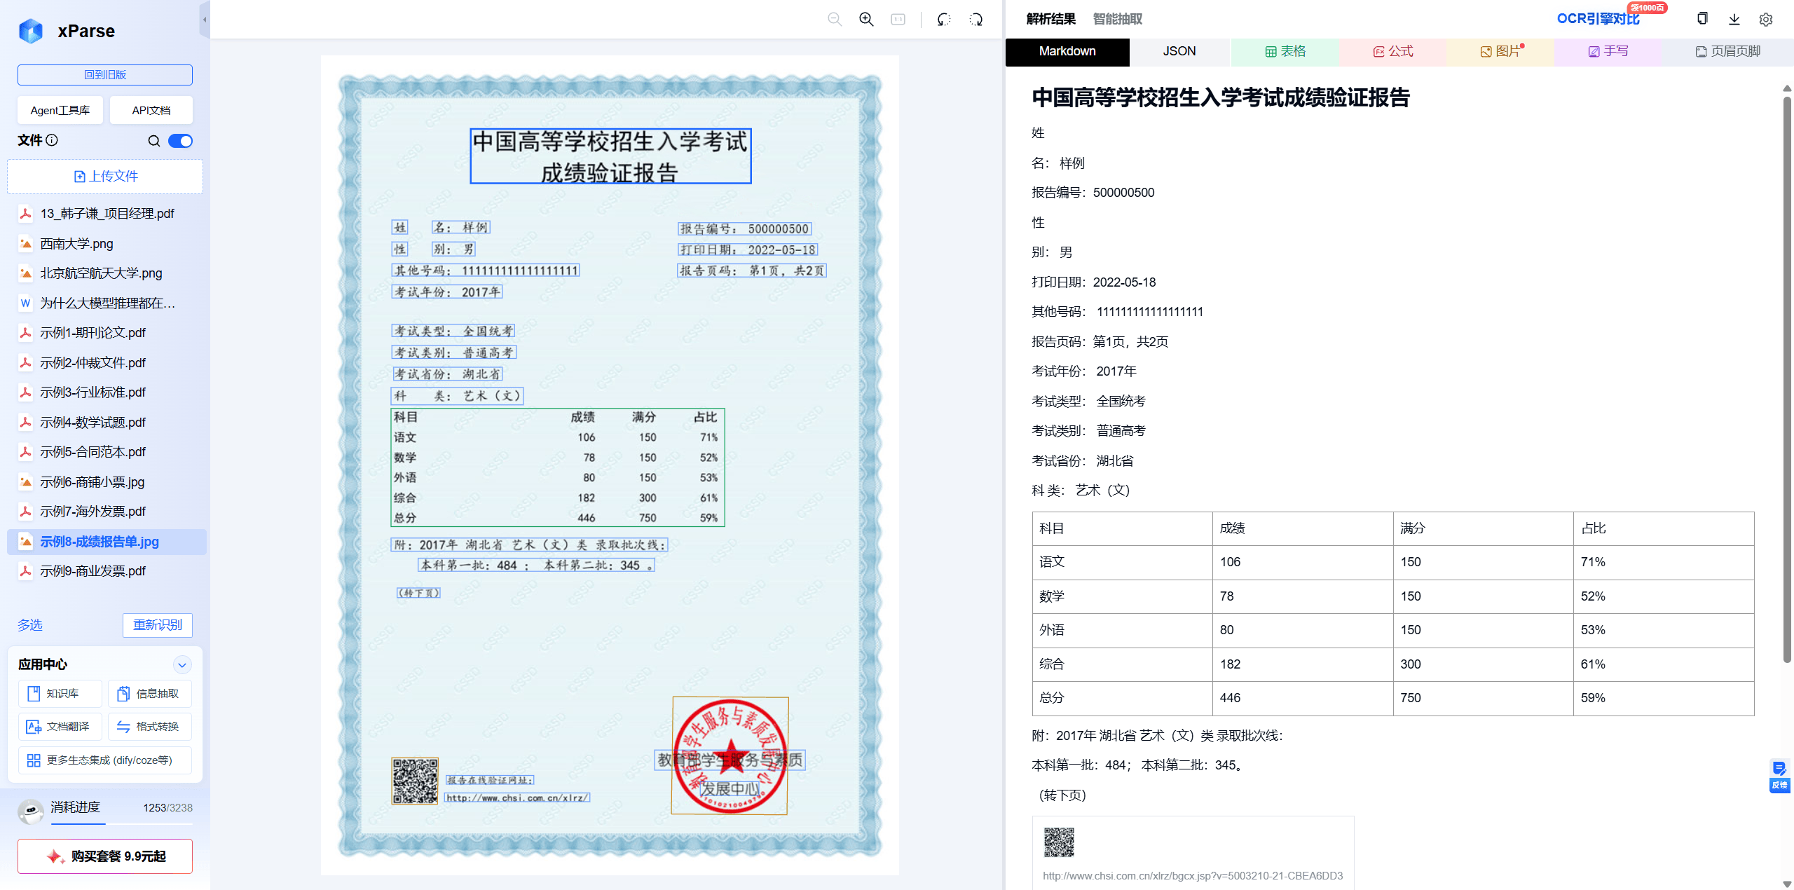Viewport: 1794px width, 890px height.
Task: Open the 格式转换 app
Action: tap(150, 727)
